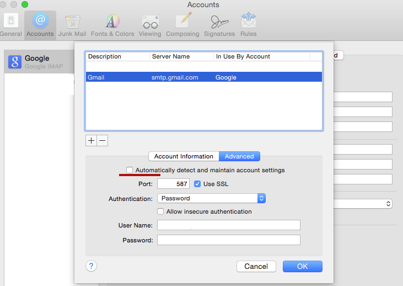This screenshot has width=403, height=286.
Task: Click into the Password field
Action: point(228,240)
